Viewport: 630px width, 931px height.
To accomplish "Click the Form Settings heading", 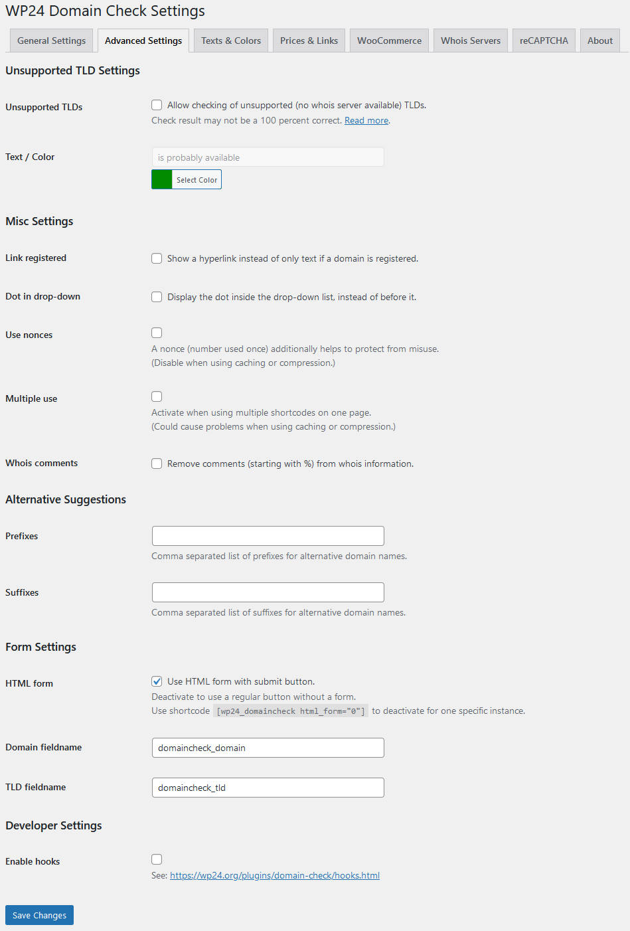I will pyautogui.click(x=40, y=647).
